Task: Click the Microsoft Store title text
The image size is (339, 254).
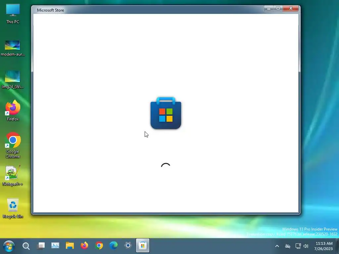Action: point(50,10)
